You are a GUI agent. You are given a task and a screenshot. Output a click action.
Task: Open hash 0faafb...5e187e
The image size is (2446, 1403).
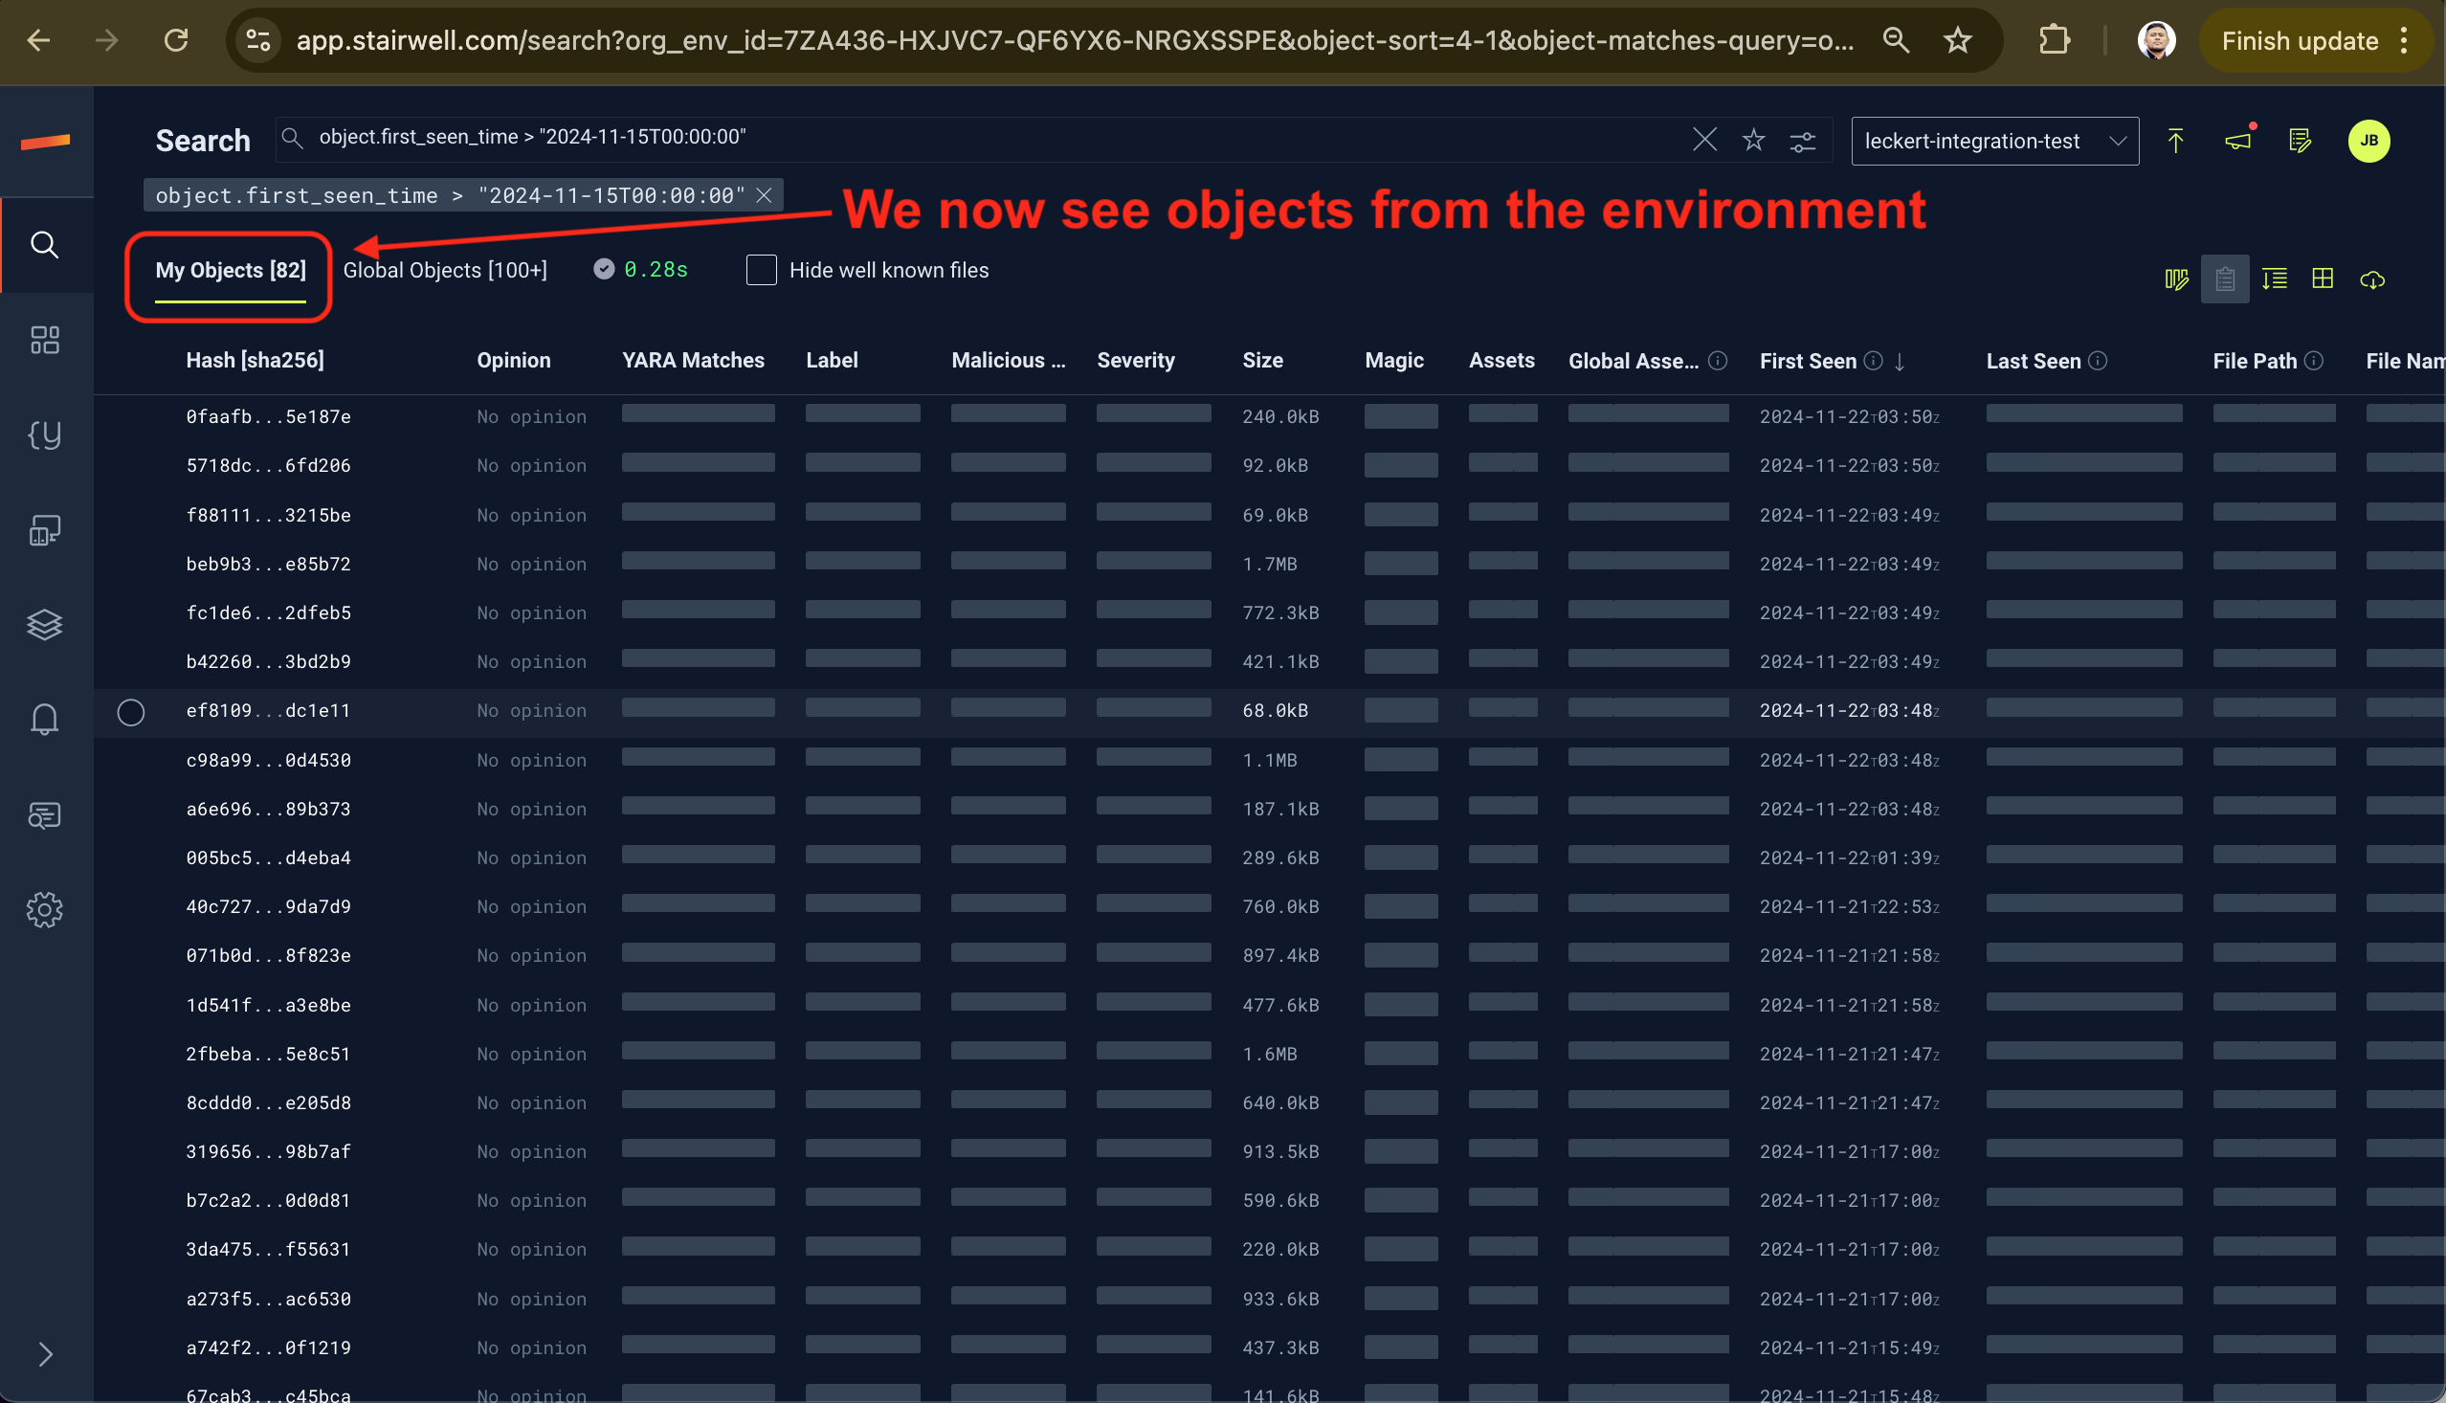pyautogui.click(x=268, y=417)
